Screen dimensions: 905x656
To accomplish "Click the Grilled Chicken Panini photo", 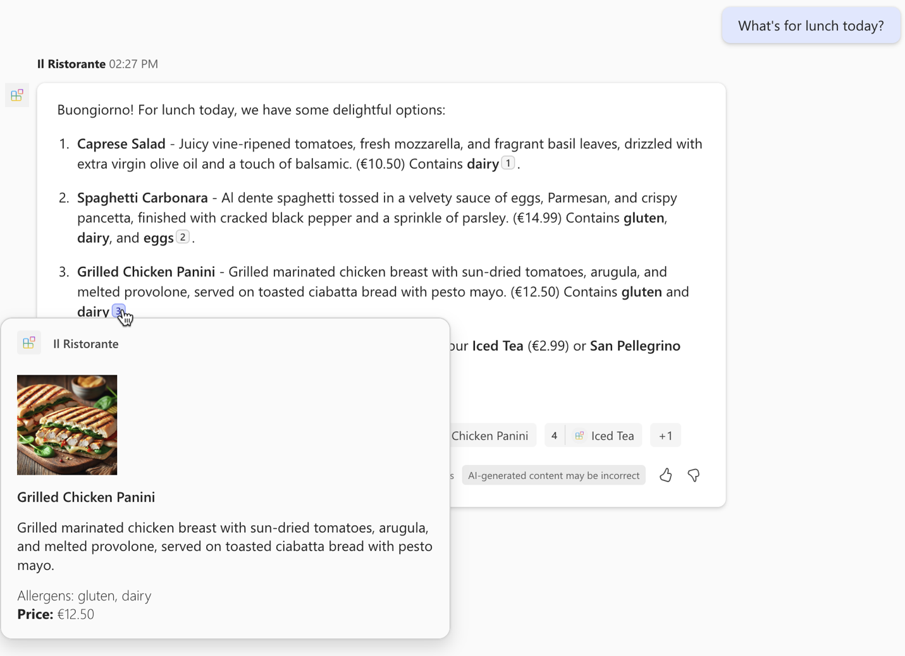I will pos(66,424).
